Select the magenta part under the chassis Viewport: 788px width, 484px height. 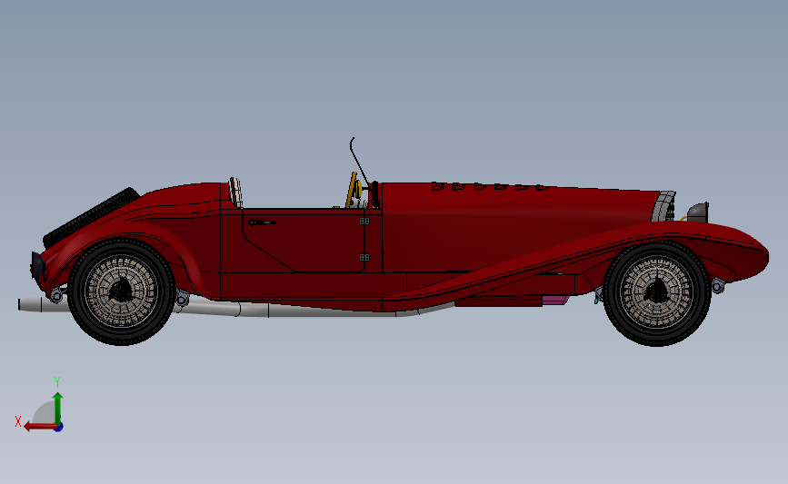pos(555,301)
